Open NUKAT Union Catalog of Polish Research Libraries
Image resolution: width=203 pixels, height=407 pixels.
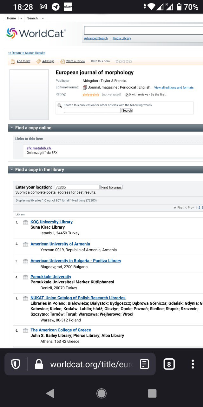[78, 298]
